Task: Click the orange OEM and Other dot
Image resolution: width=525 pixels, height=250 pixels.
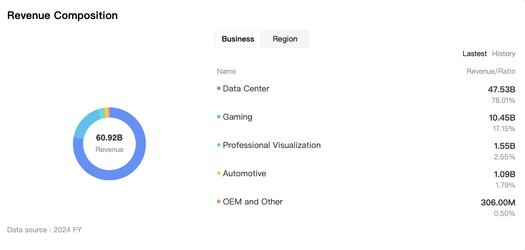Action: coord(219,202)
